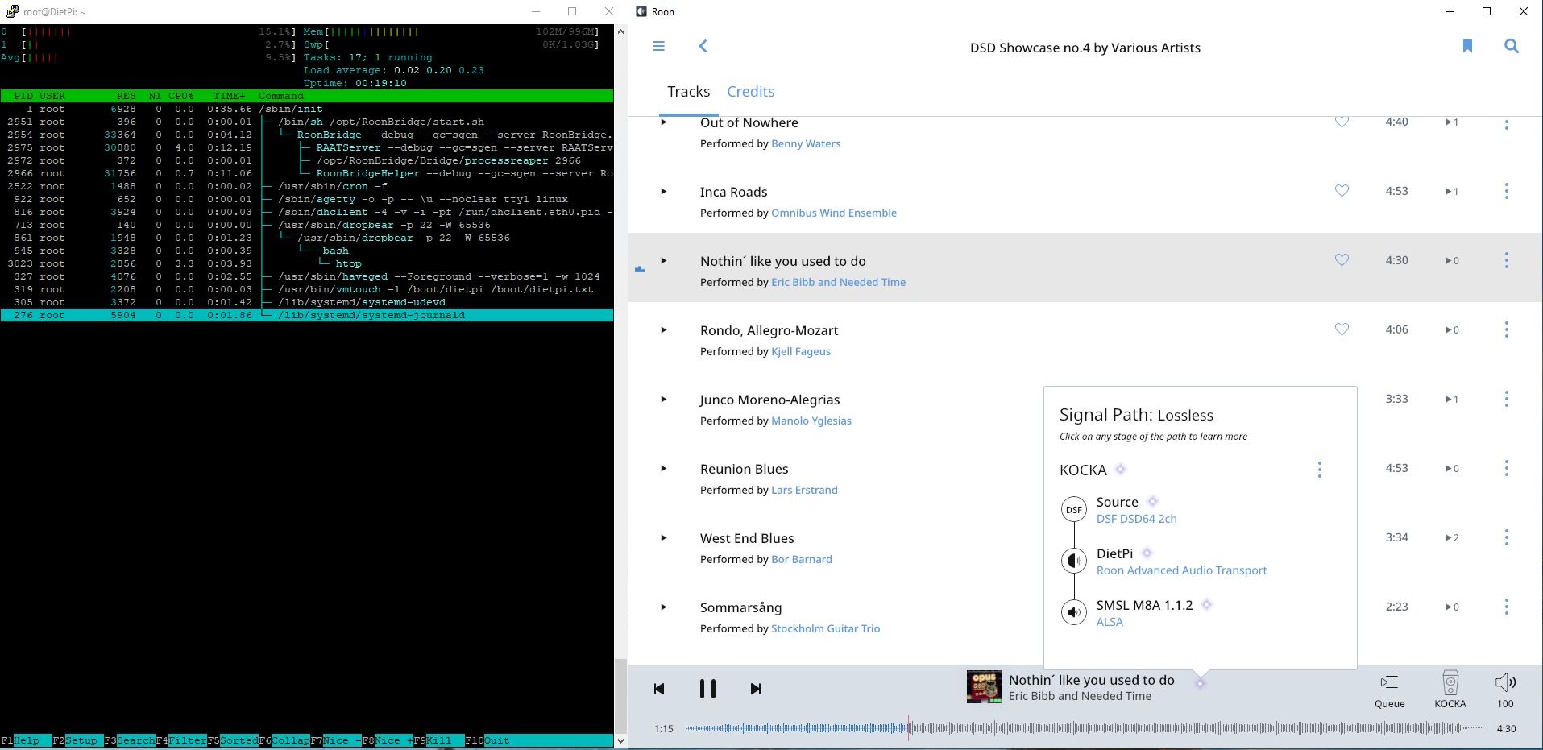Play the Out of Nowhere track
Screen dimensions: 1543x750
664,122
